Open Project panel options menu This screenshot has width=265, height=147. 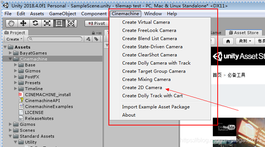[99, 33]
